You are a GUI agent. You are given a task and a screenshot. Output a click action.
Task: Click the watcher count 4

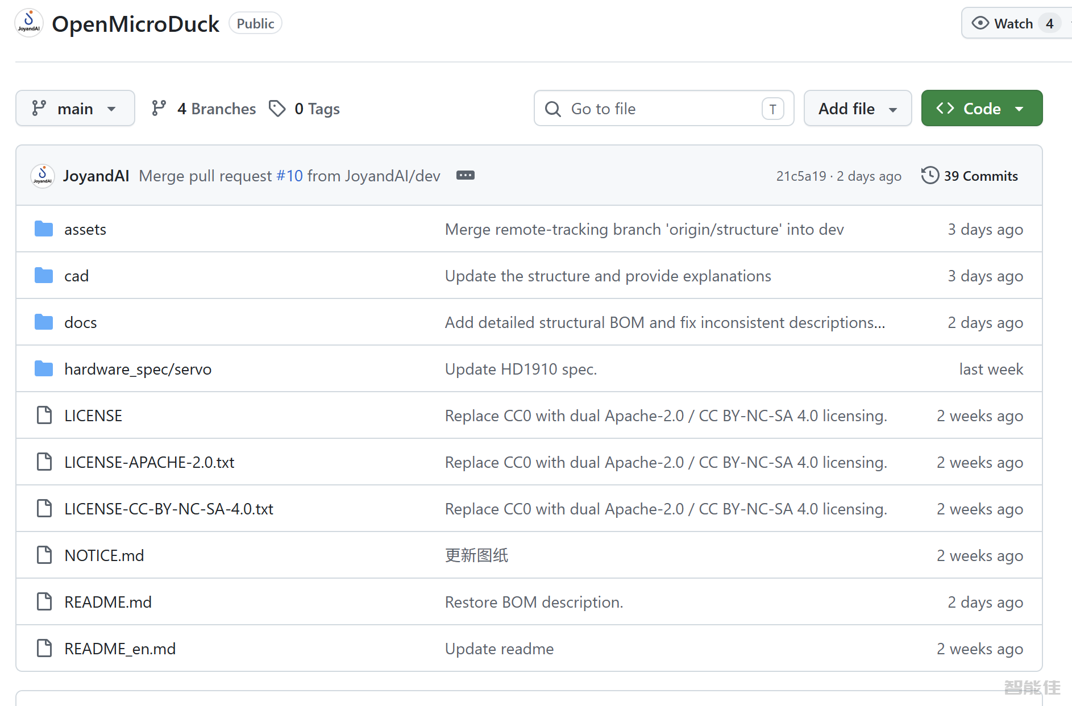1050,23
